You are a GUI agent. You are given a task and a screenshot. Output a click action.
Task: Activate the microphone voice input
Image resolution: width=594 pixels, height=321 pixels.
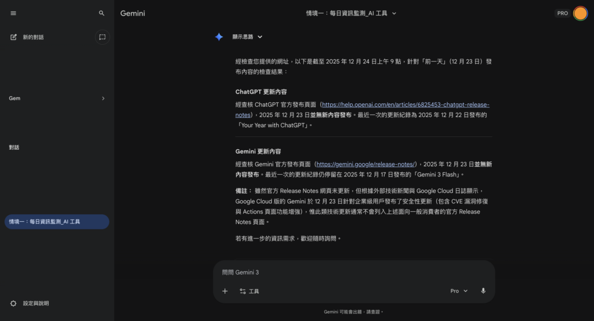click(483, 291)
